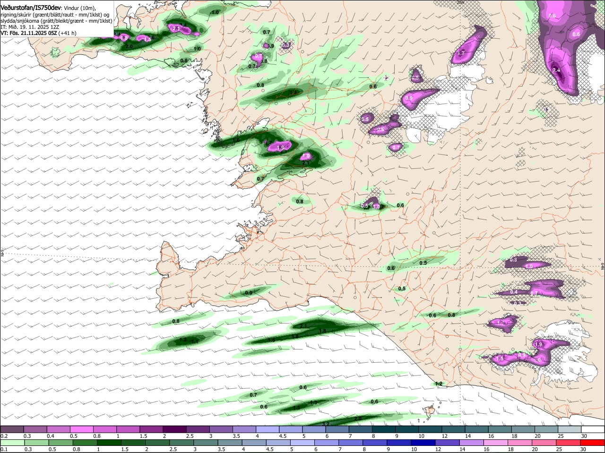Select the 0.5 pink swatch in snow legend
605x453 pixels.
tap(81, 429)
